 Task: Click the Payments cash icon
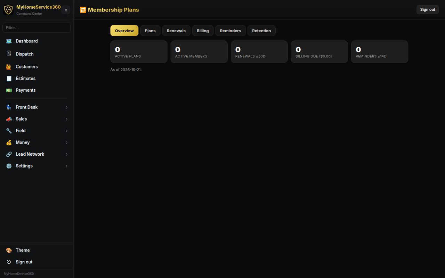(x=9, y=90)
